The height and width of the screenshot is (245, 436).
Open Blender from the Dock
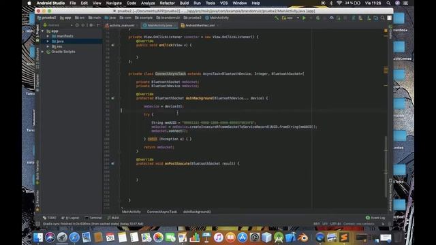click(302, 238)
